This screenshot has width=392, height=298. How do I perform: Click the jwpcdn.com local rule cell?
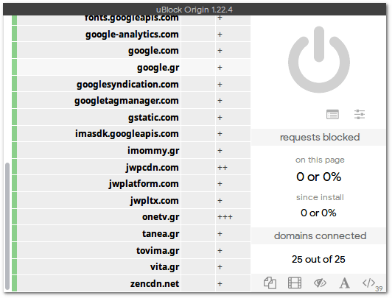pos(233,167)
